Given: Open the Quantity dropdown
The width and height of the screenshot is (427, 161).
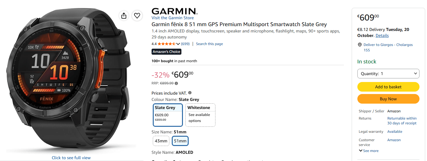Looking at the screenshot, I should [x=388, y=74].
